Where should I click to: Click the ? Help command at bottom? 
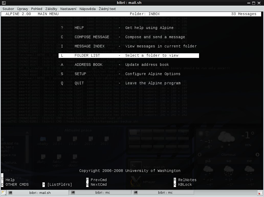pyautogui.click(x=8, y=180)
